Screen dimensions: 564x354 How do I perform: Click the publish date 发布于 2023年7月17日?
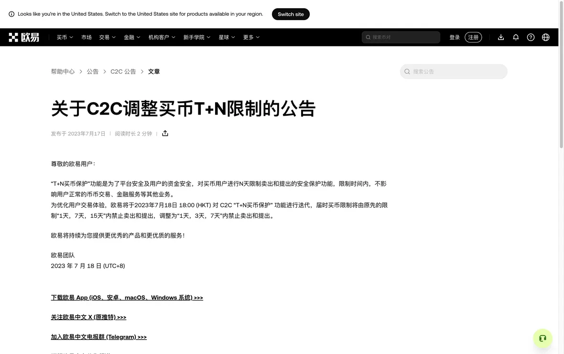[x=78, y=134]
